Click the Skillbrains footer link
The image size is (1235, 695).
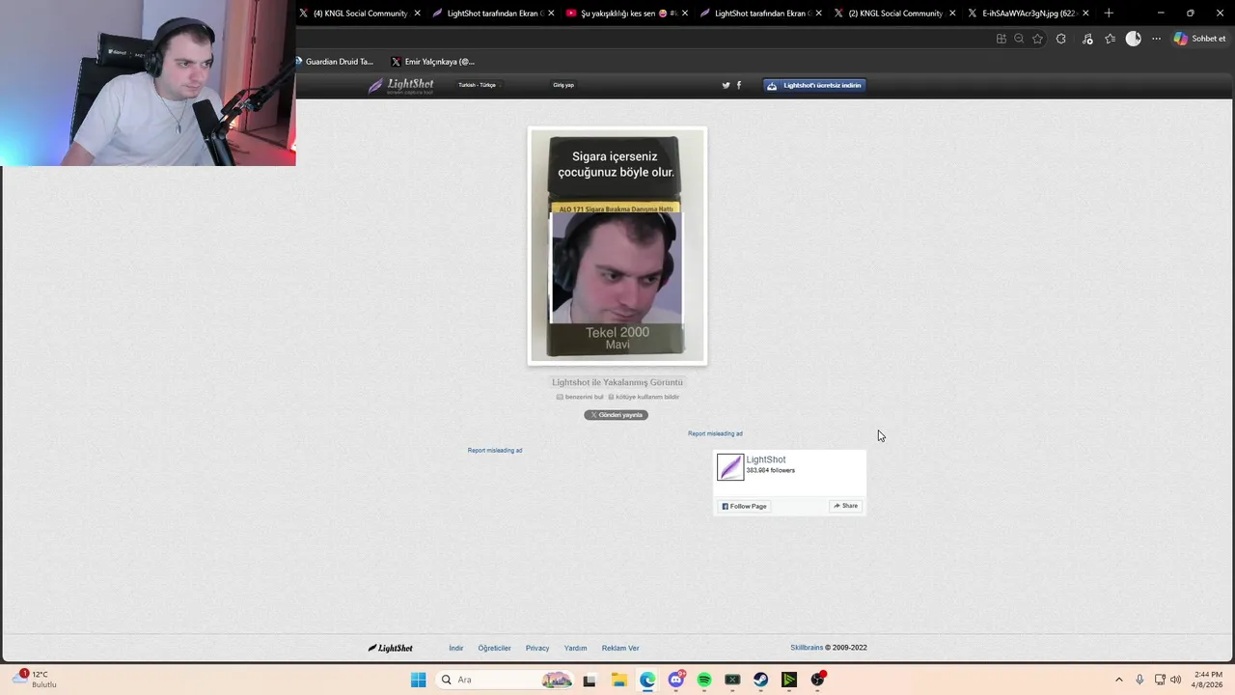[x=807, y=648]
